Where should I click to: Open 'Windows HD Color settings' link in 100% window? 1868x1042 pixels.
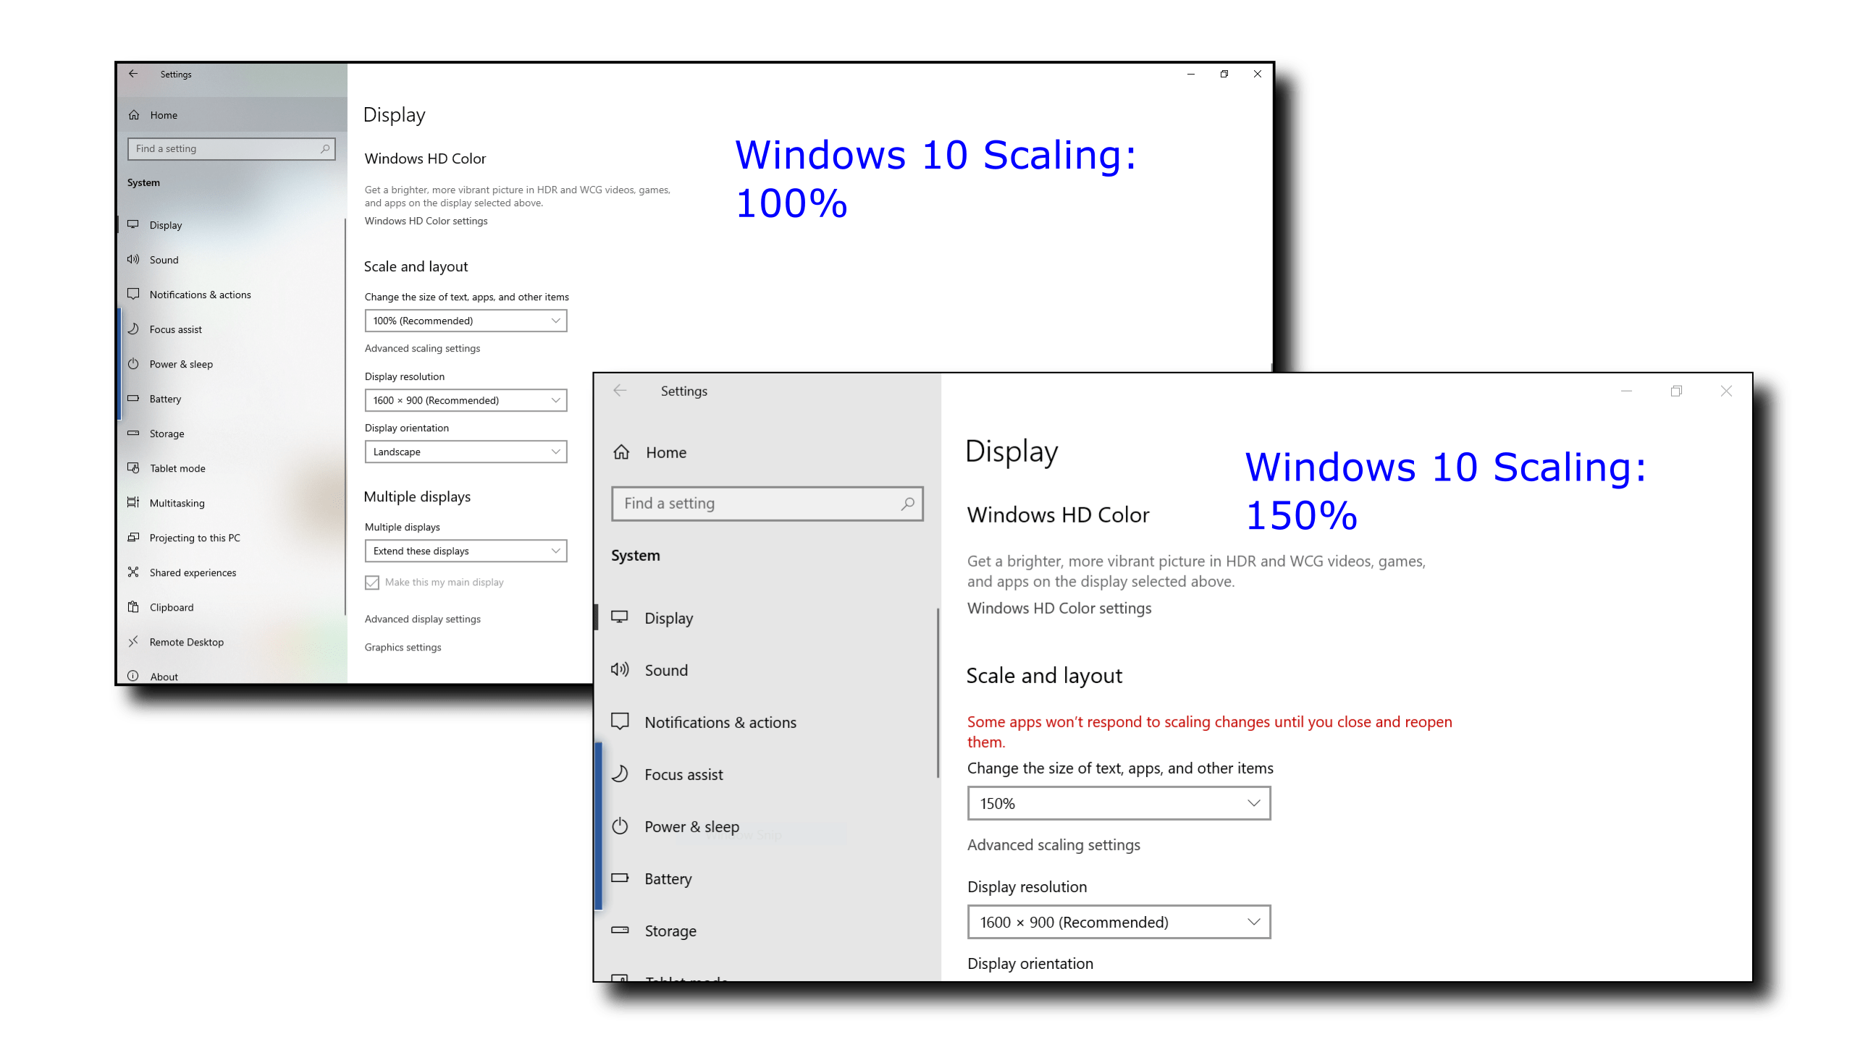(x=426, y=221)
